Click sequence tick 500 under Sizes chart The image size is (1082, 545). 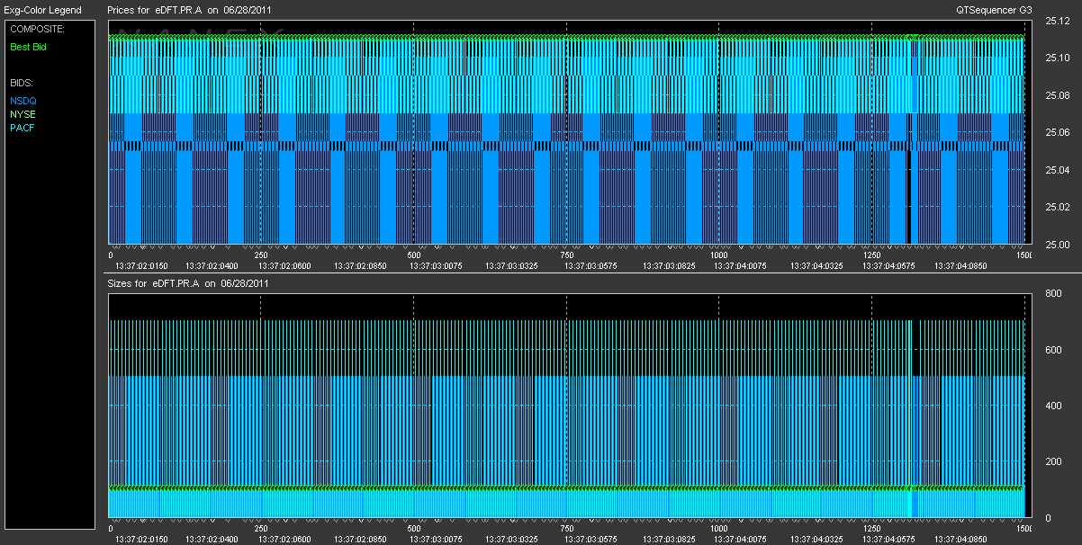coord(414,529)
